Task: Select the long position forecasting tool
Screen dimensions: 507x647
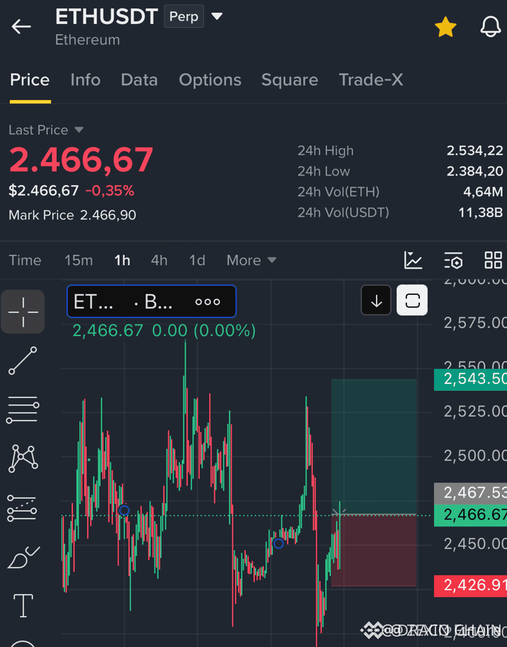Action: [x=23, y=508]
